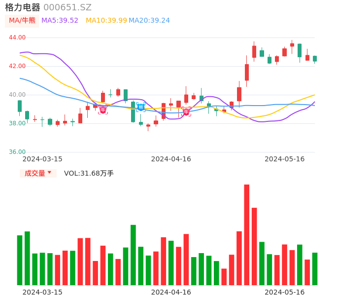Toggle the MA20 line legend
This screenshot has height=299, width=338.
click(149, 21)
